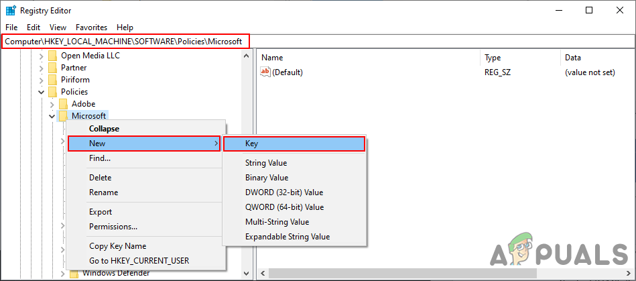The width and height of the screenshot is (636, 281).
Task: Click the (Default) string value icon
Action: [265, 72]
